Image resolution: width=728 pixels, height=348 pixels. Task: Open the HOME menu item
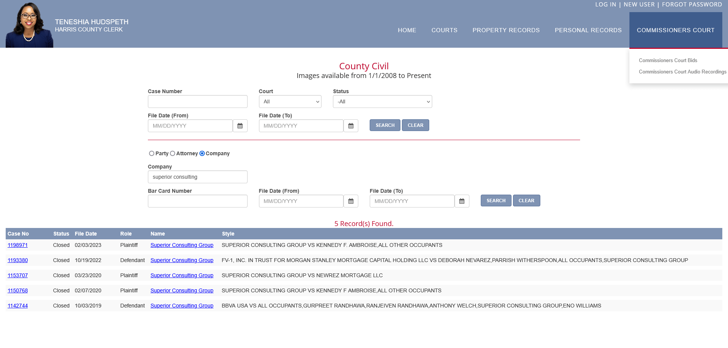pos(407,30)
